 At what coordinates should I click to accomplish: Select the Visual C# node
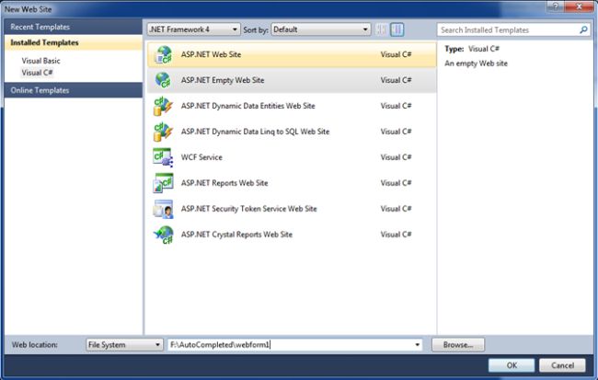(37, 73)
